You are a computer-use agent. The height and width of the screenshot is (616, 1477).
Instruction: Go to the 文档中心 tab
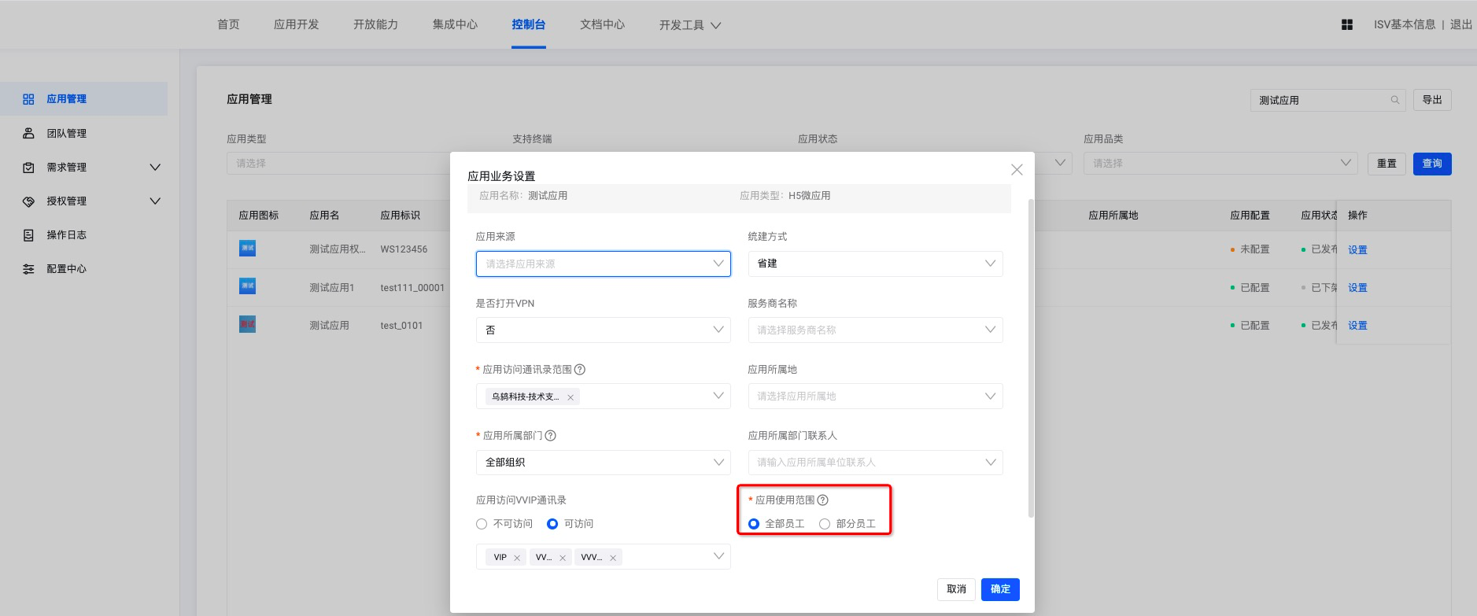pyautogui.click(x=602, y=24)
